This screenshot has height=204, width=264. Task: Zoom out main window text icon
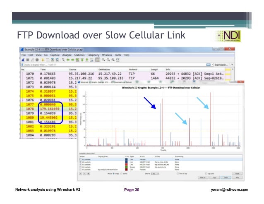point(108,60)
